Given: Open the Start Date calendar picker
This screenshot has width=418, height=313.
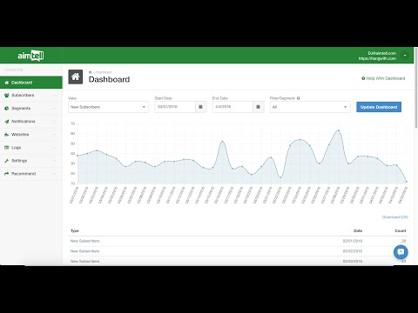Looking at the screenshot, I should (x=200, y=107).
